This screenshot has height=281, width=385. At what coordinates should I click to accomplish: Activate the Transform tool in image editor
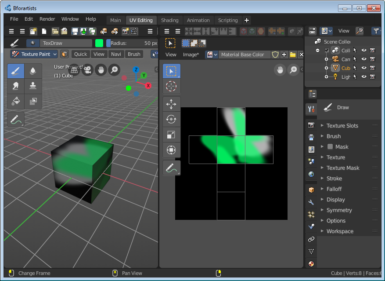pyautogui.click(x=171, y=150)
